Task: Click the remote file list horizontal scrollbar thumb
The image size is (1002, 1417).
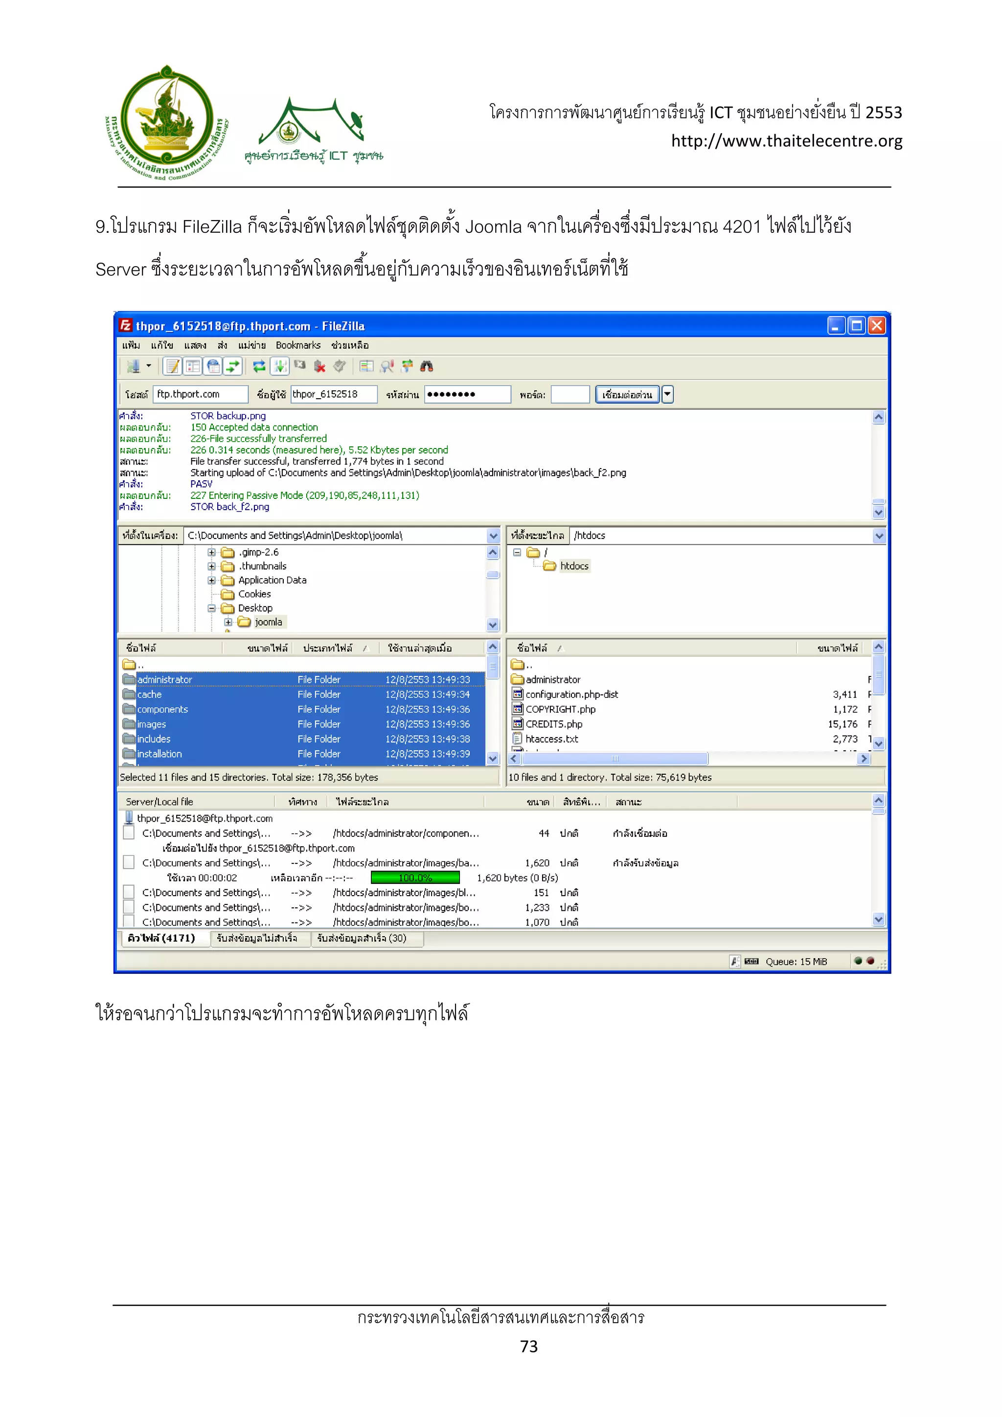Action: tap(615, 759)
